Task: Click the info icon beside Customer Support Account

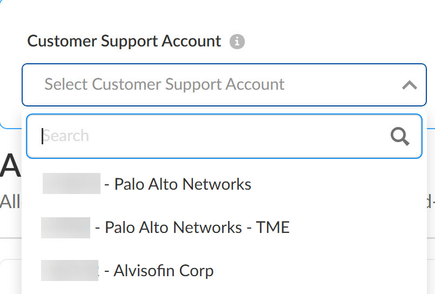Action: (237, 42)
